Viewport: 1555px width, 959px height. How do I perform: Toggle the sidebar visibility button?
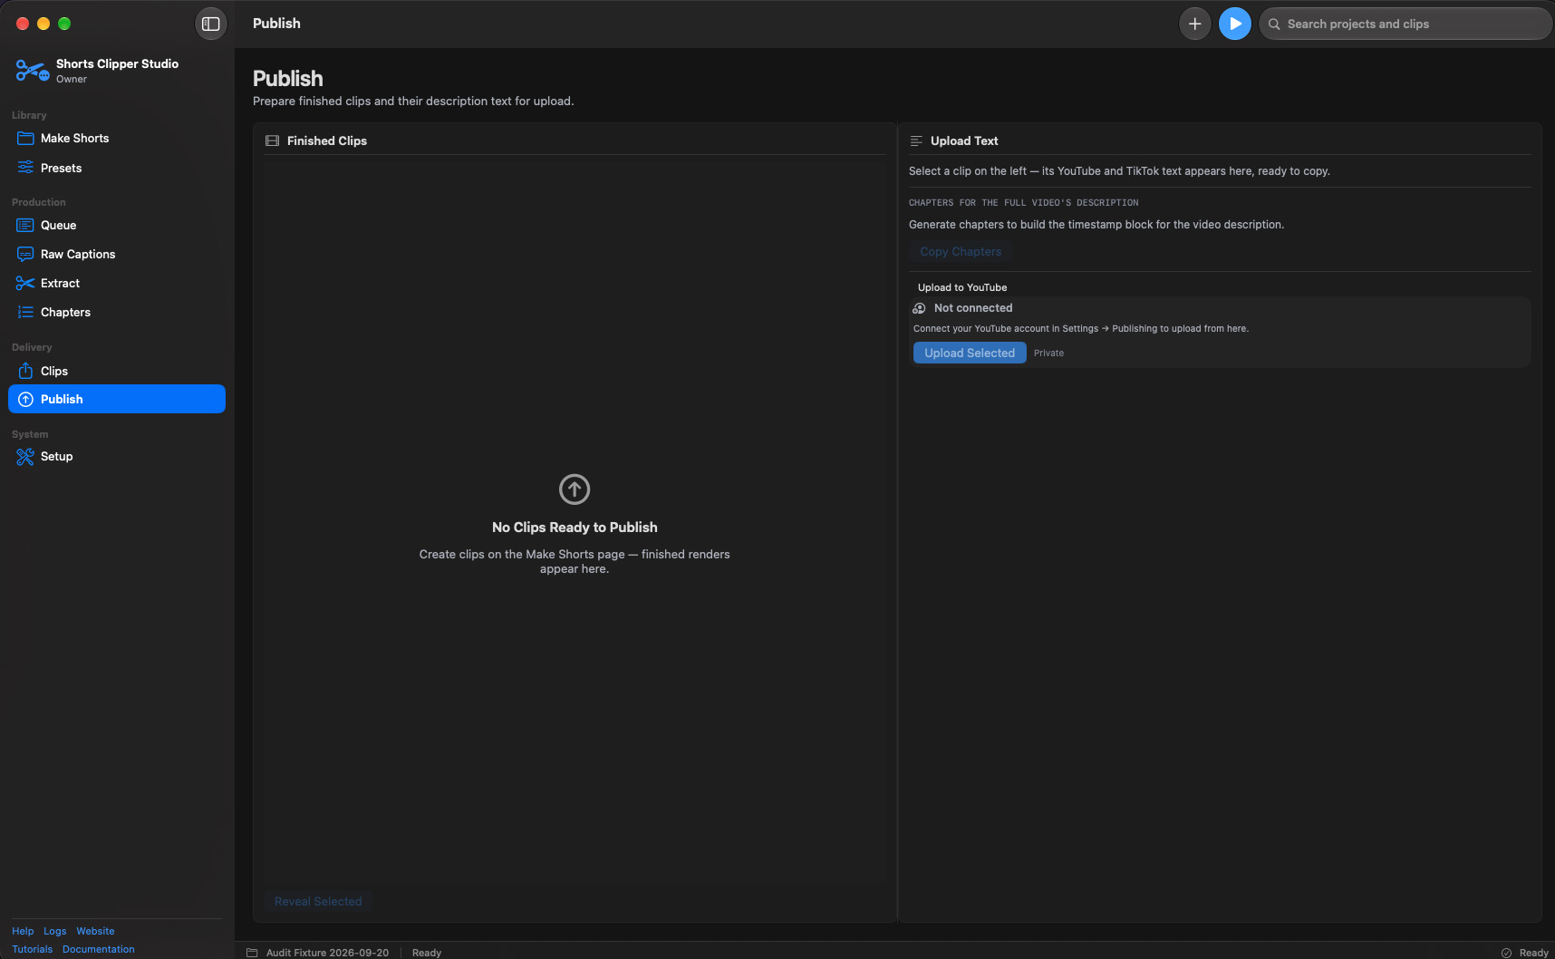pyautogui.click(x=211, y=24)
